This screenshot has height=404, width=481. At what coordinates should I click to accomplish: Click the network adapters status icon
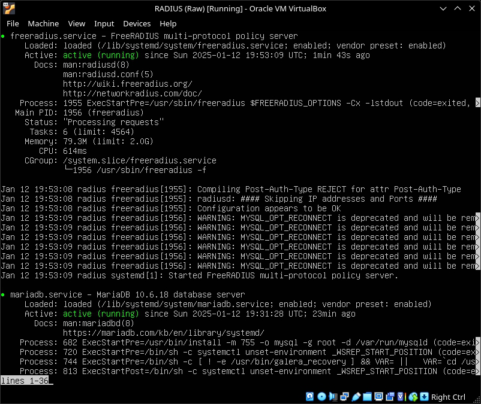point(344,397)
